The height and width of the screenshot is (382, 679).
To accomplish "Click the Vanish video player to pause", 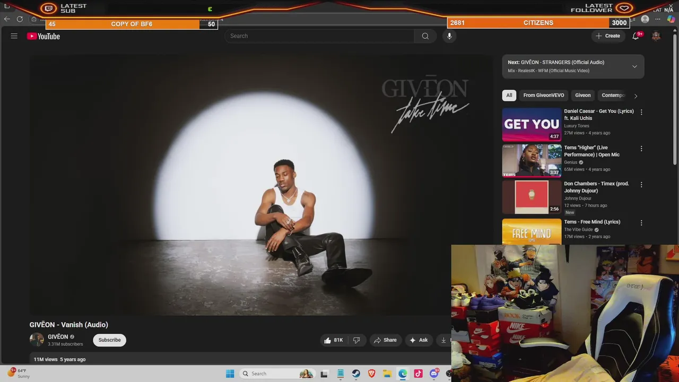I will click(261, 185).
